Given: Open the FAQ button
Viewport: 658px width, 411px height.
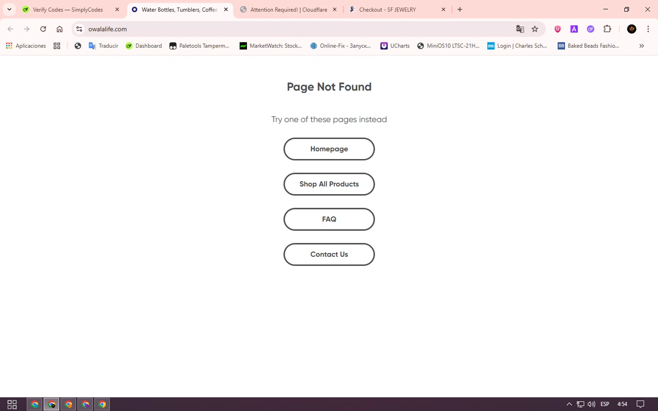Looking at the screenshot, I should [329, 219].
